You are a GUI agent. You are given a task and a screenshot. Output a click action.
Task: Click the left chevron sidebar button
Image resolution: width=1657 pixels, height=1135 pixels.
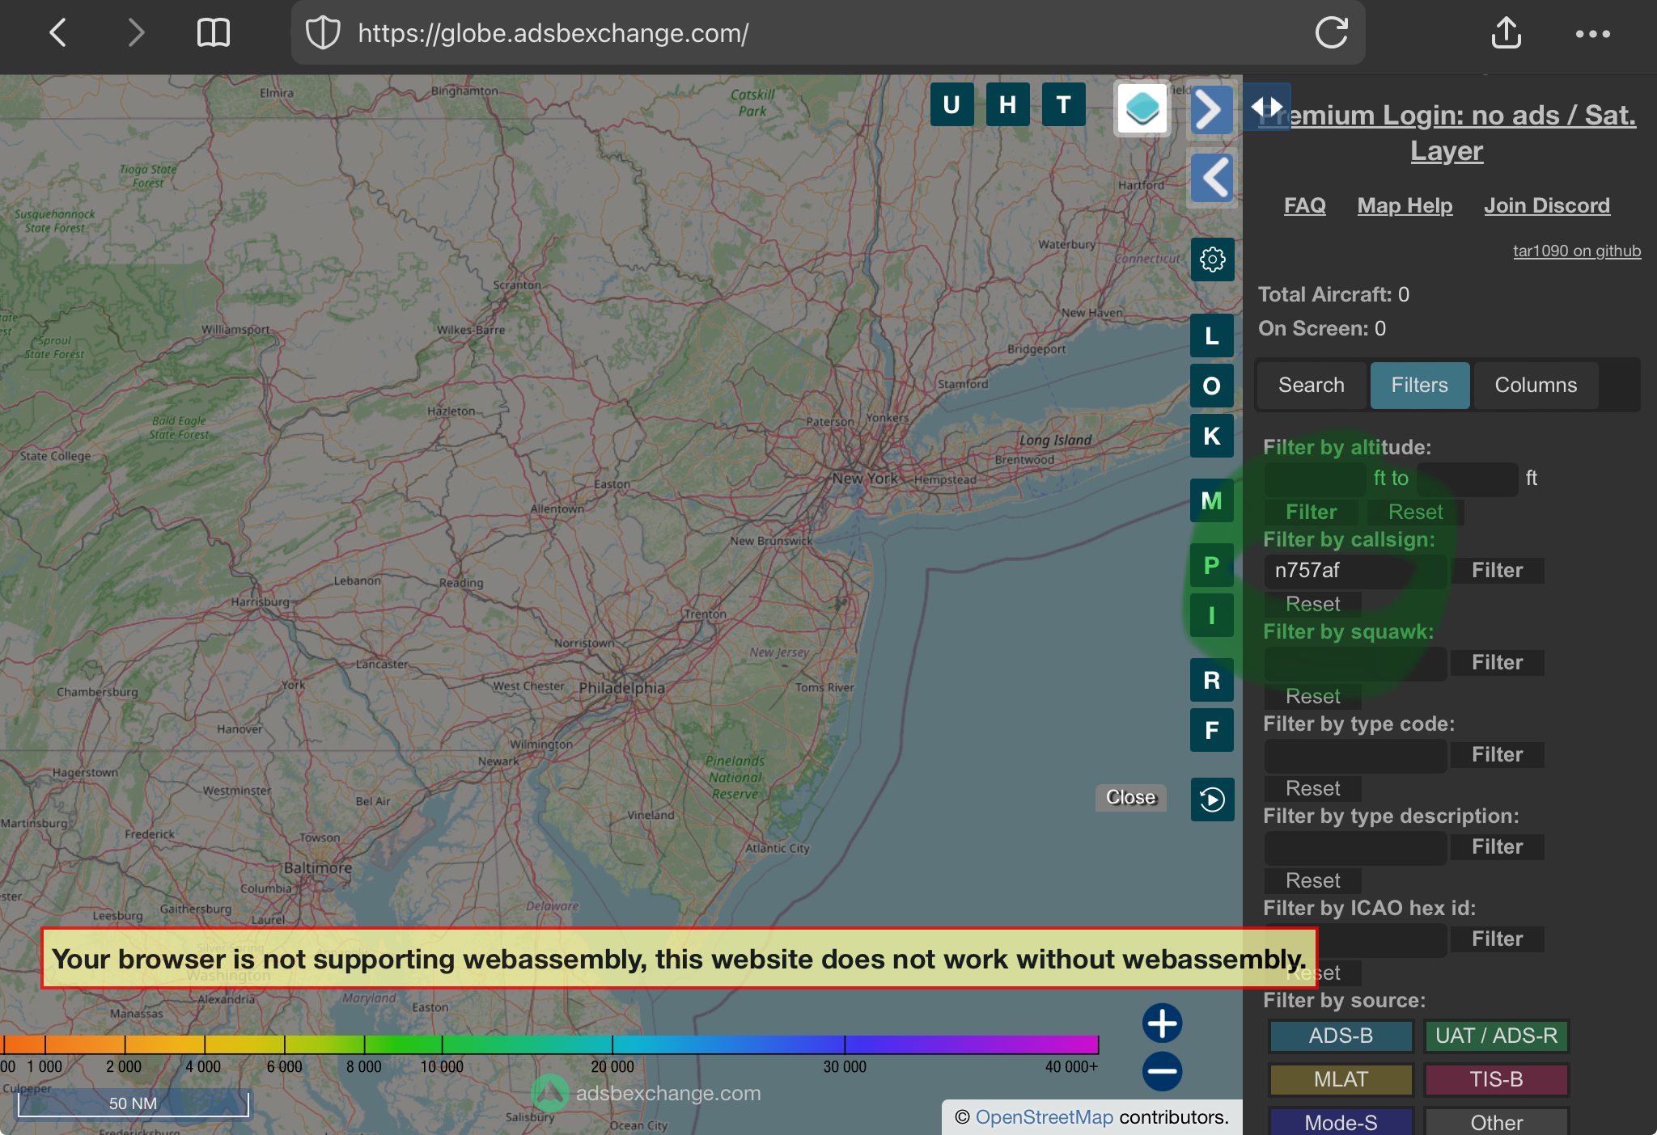click(1211, 178)
